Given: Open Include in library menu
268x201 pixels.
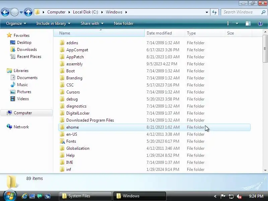Looking at the screenshot, I should pyautogui.click(x=53, y=23).
